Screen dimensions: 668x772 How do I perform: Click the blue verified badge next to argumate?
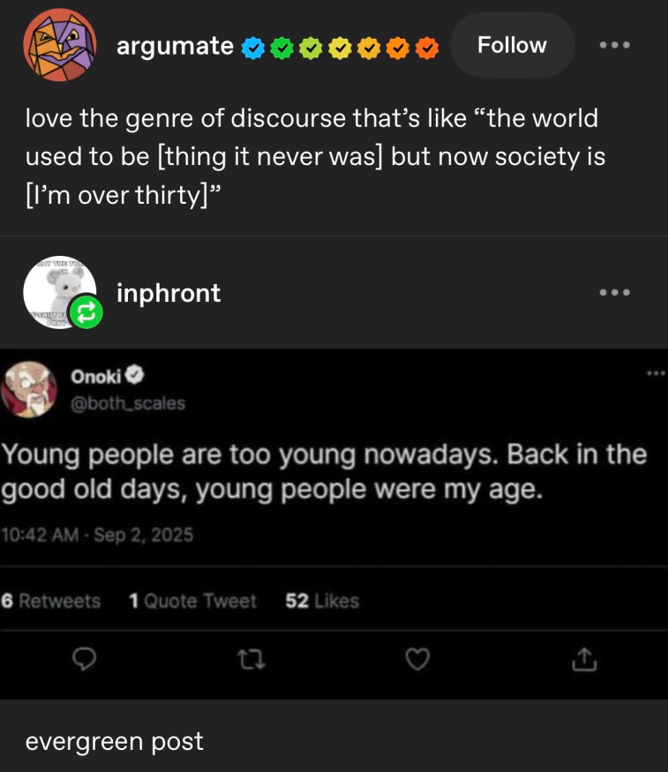[x=252, y=47]
